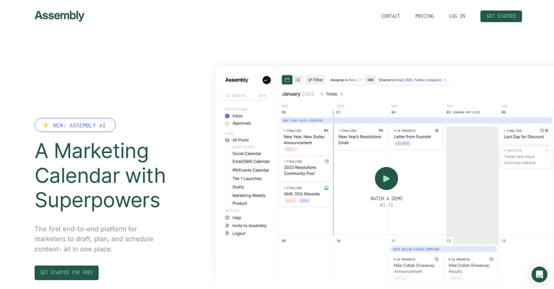The width and height of the screenshot is (554, 289).
Task: Open the Contact page
Action: pyautogui.click(x=391, y=16)
